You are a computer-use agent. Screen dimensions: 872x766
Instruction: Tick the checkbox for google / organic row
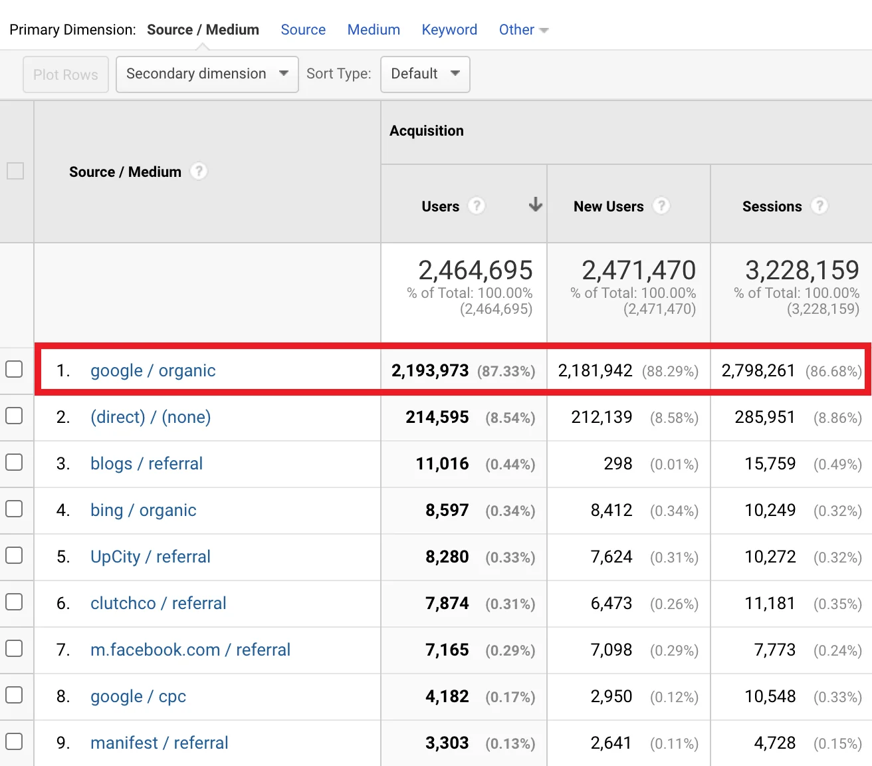15,370
